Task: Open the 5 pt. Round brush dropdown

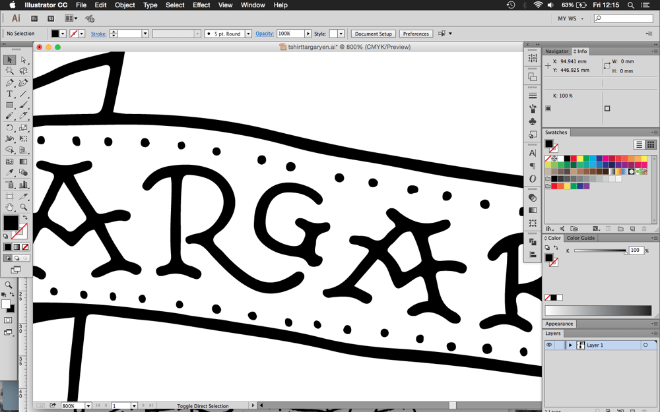Action: click(x=248, y=34)
